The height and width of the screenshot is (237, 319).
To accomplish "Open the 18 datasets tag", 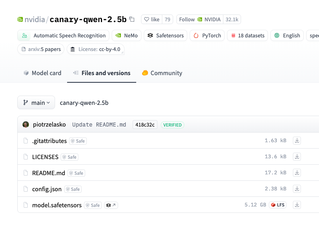I will (x=248, y=35).
